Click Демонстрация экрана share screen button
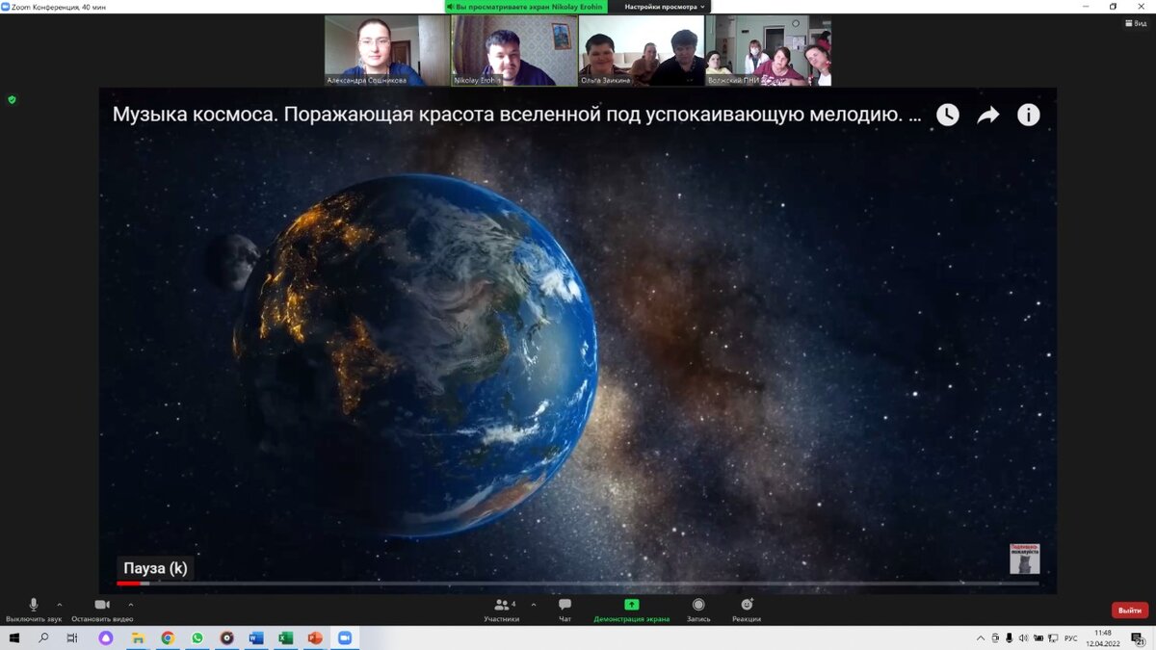 click(x=631, y=610)
